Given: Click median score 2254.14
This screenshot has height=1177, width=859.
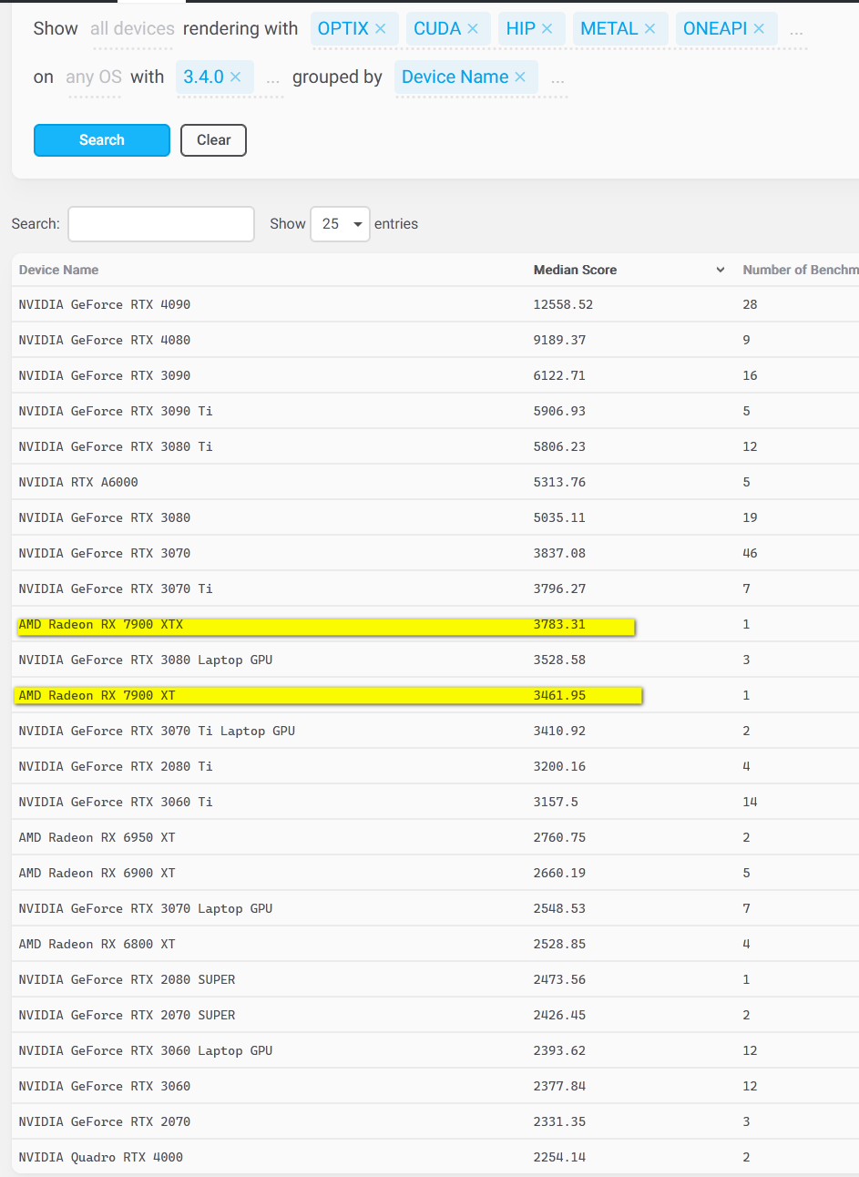Looking at the screenshot, I should pos(559,1157).
